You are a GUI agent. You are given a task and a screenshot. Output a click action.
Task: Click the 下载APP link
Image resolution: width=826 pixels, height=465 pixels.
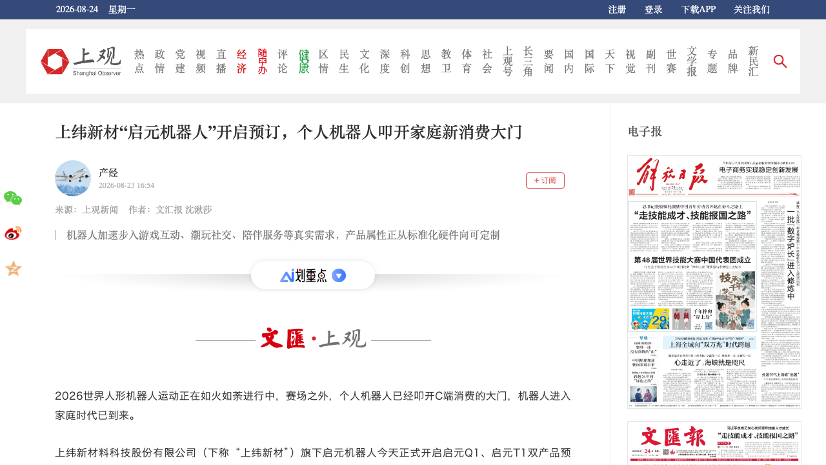[698, 10]
